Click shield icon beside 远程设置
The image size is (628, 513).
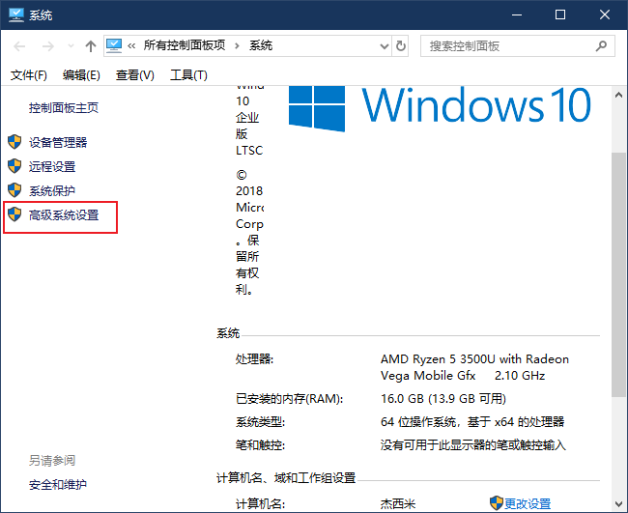pos(14,166)
